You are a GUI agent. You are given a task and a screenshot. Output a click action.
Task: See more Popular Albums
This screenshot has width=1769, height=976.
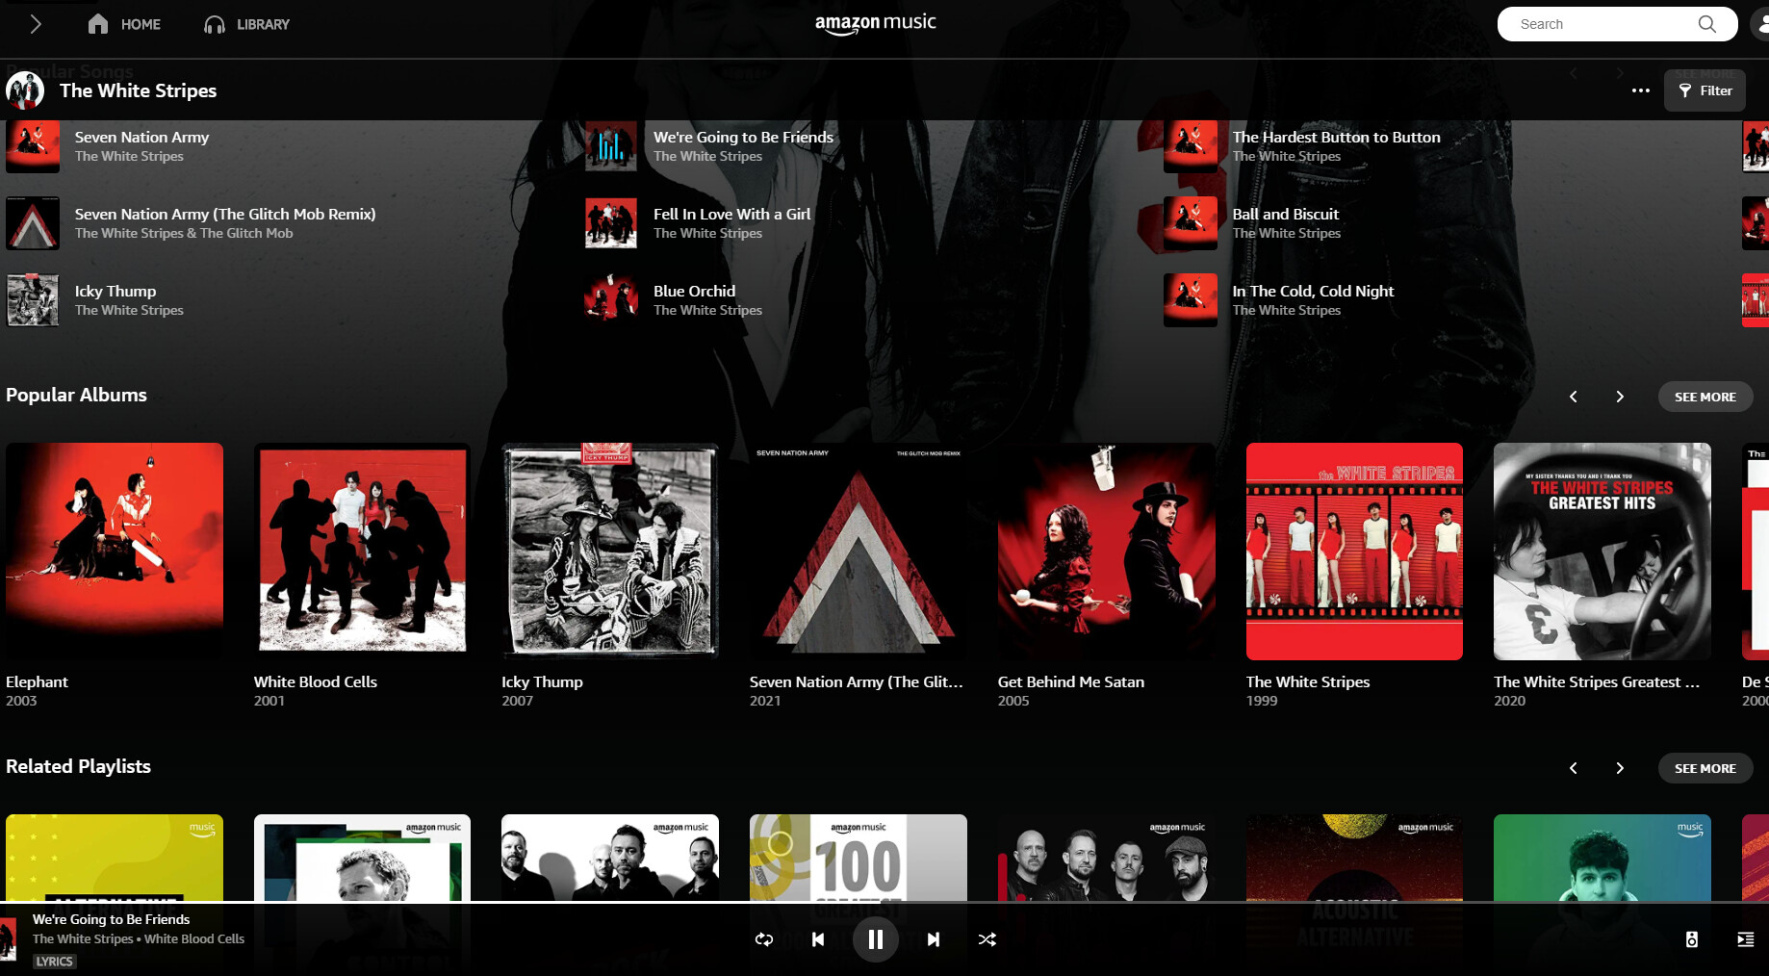[x=1705, y=397]
